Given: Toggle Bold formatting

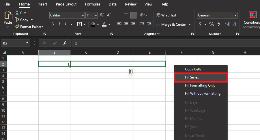Looking at the screenshot, I should [x=53, y=24].
